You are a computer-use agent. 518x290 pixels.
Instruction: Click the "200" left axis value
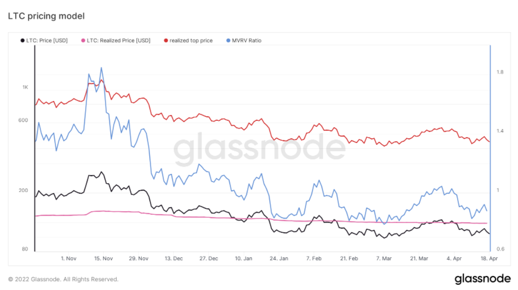point(24,190)
